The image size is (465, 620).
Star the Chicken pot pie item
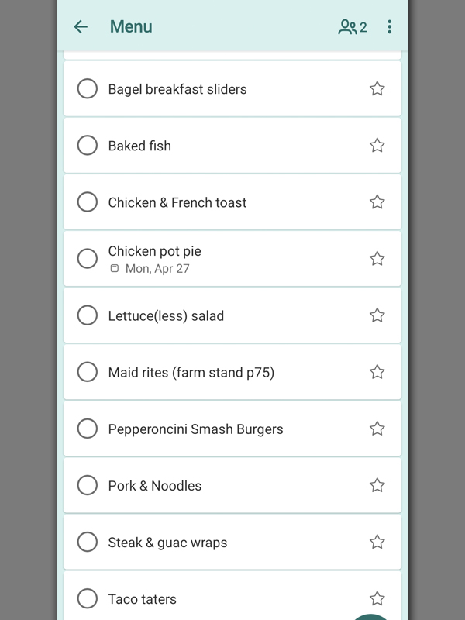pyautogui.click(x=377, y=259)
